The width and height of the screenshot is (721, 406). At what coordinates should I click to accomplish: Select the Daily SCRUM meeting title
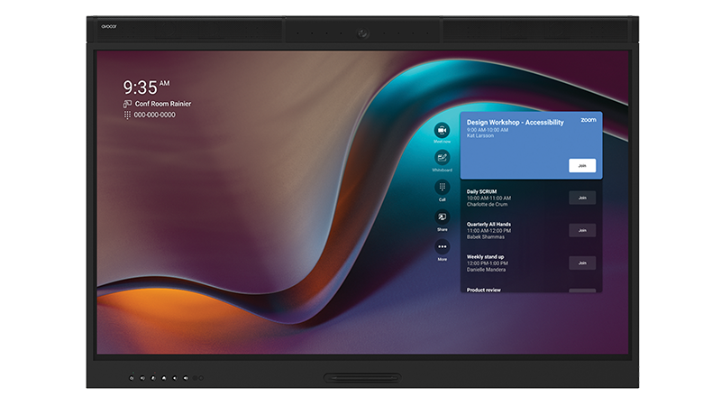(481, 191)
